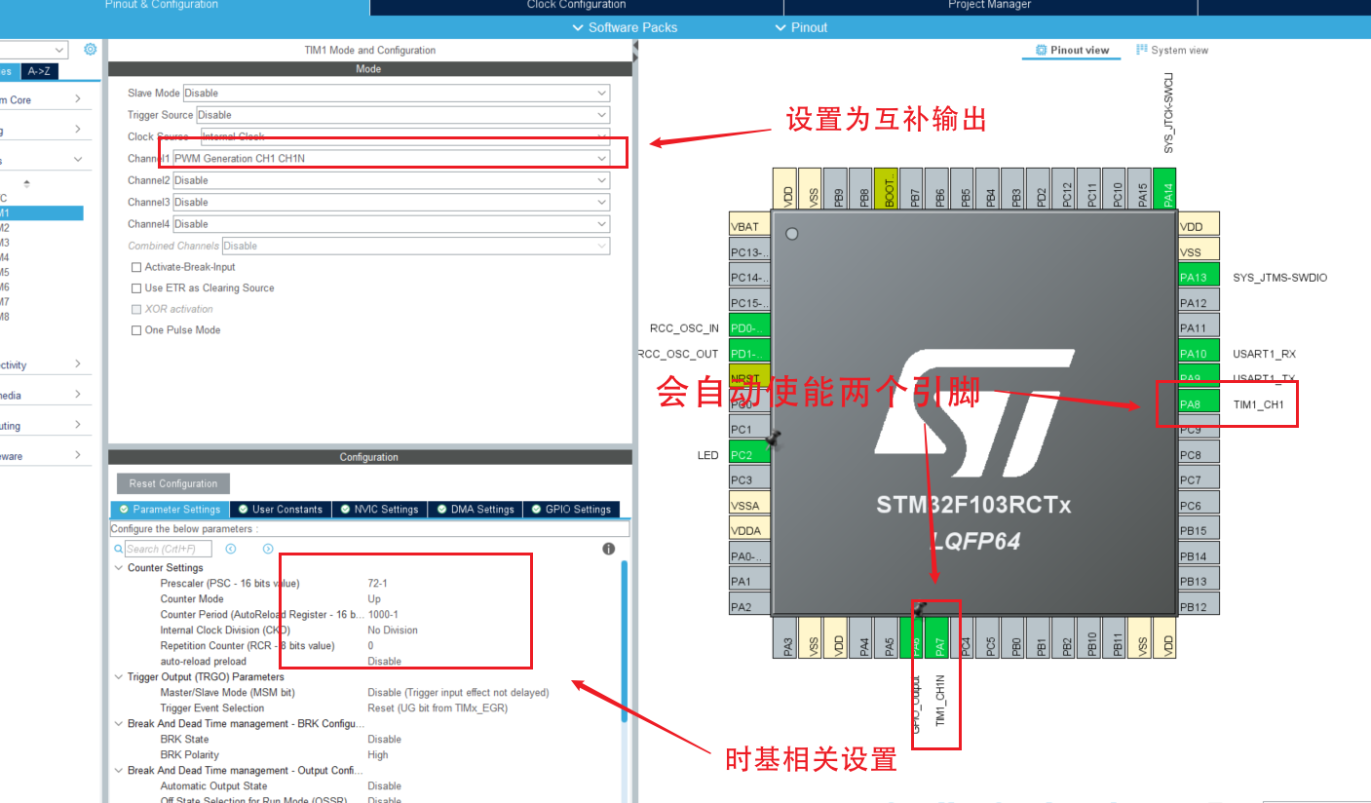Select pin PC7 on the chip
The width and height of the screenshot is (1371, 803).
(1199, 479)
